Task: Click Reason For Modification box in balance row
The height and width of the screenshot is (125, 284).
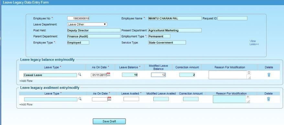Action: pyautogui.click(x=230, y=75)
